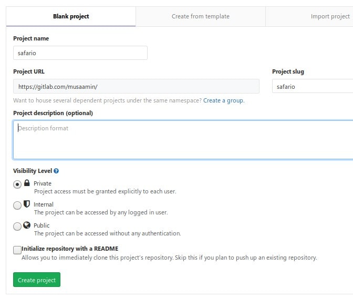The image size is (353, 298).
Task: Switch to Create from template tab
Action: click(x=201, y=16)
